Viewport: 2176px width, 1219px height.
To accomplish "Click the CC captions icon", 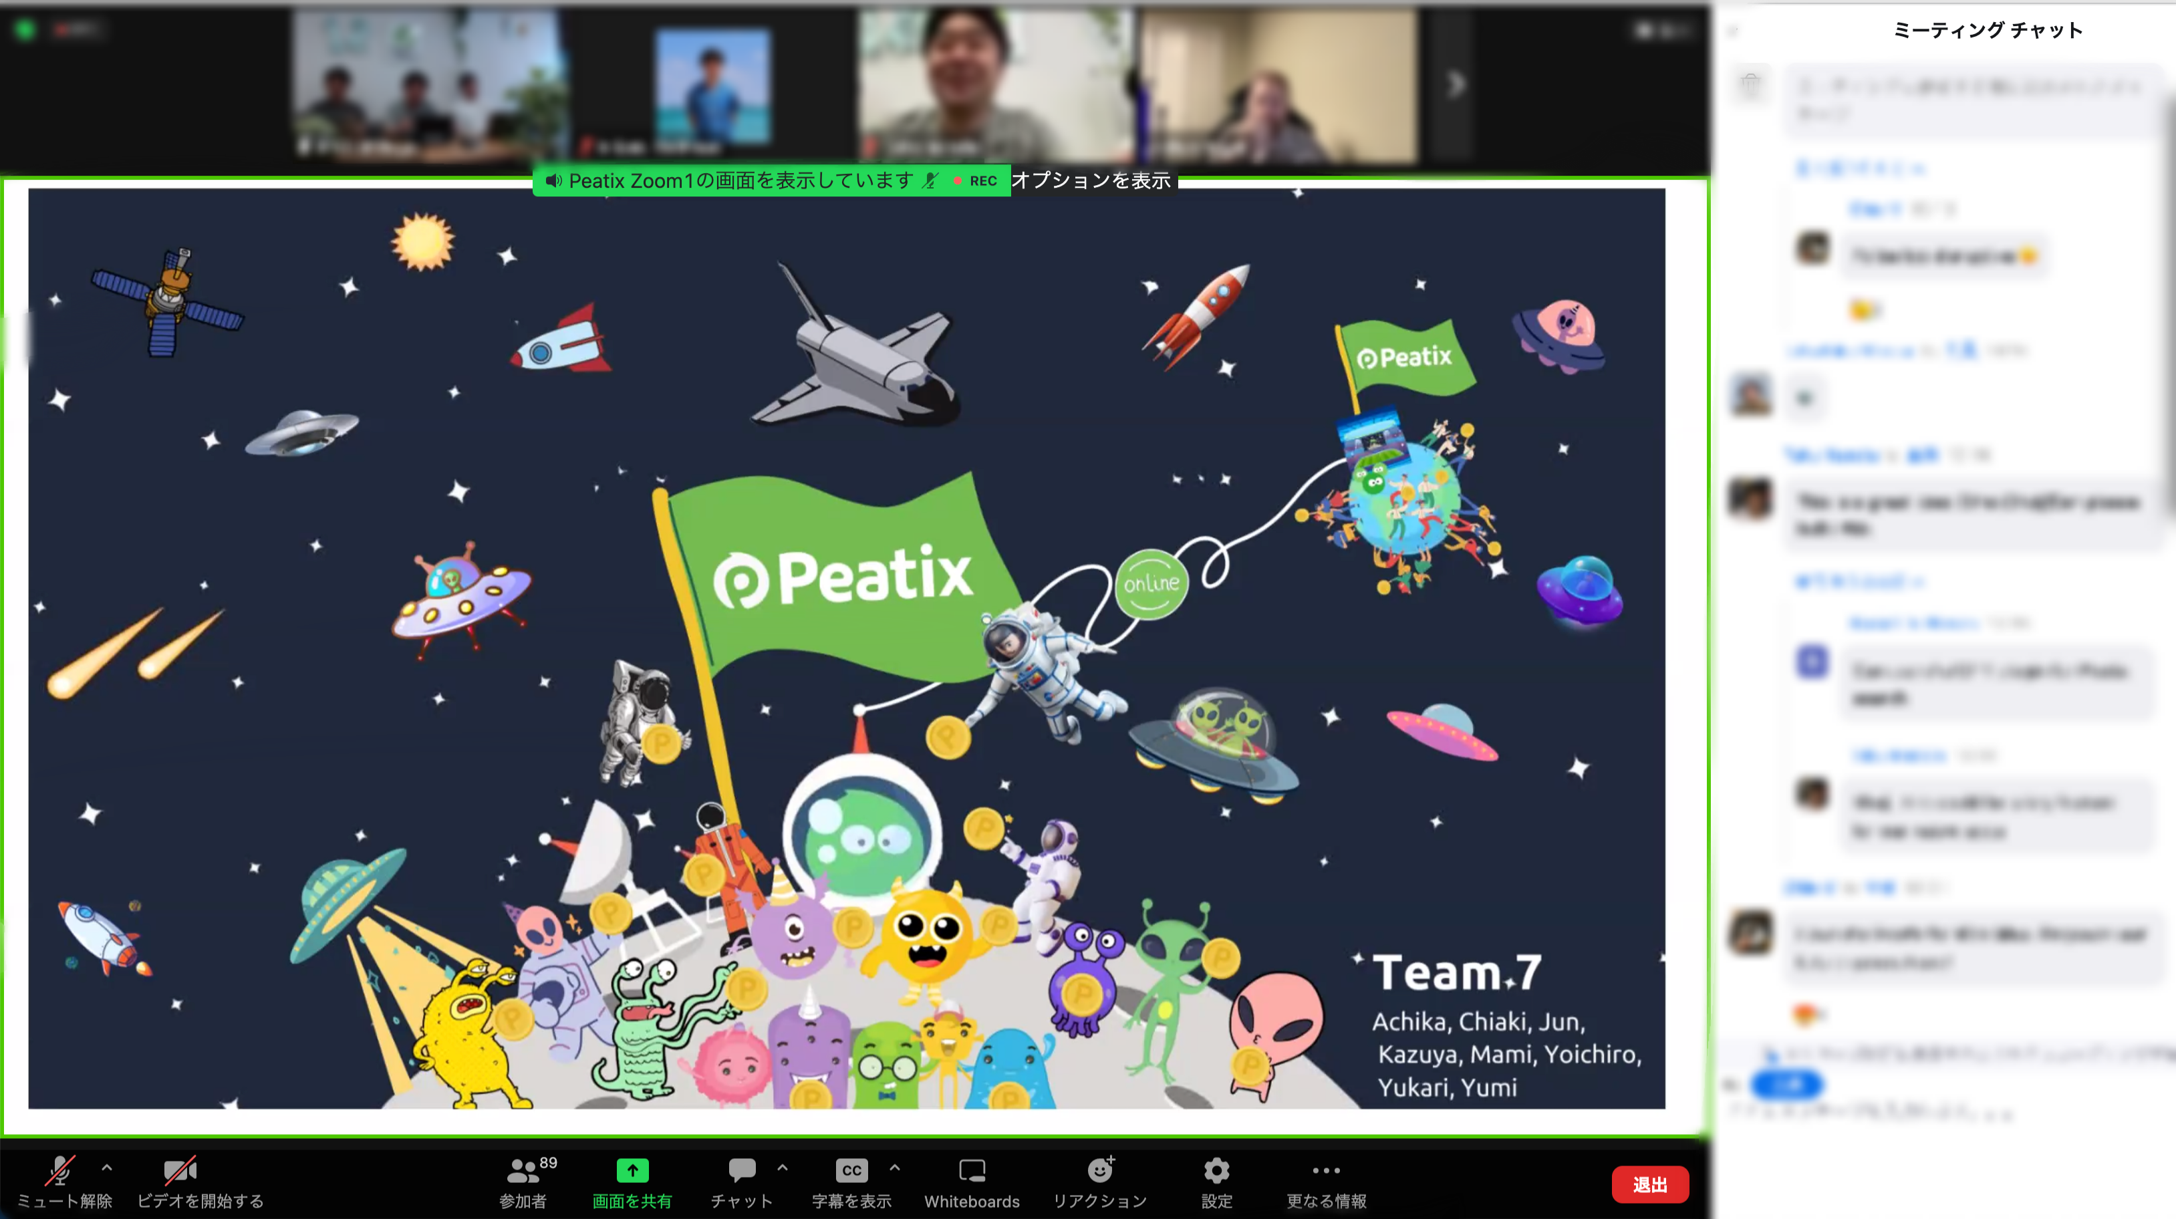I will pos(851,1171).
